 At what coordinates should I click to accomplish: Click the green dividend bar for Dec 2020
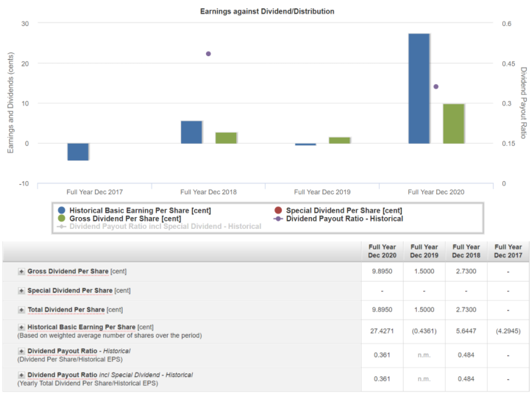point(454,123)
